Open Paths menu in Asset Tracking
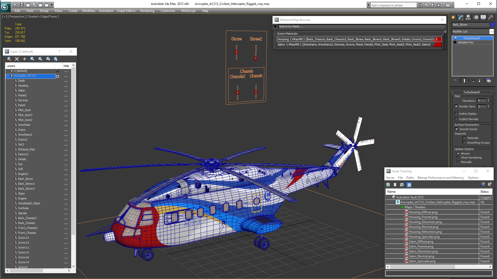The image size is (497, 279). pos(410,178)
